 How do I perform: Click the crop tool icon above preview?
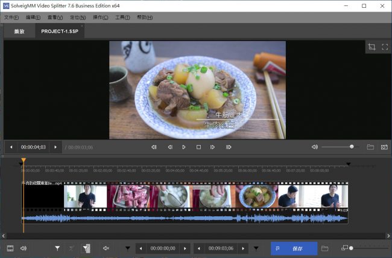[x=371, y=47]
